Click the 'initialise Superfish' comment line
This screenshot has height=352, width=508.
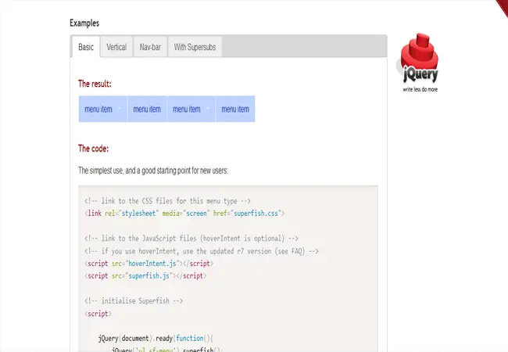134,301
